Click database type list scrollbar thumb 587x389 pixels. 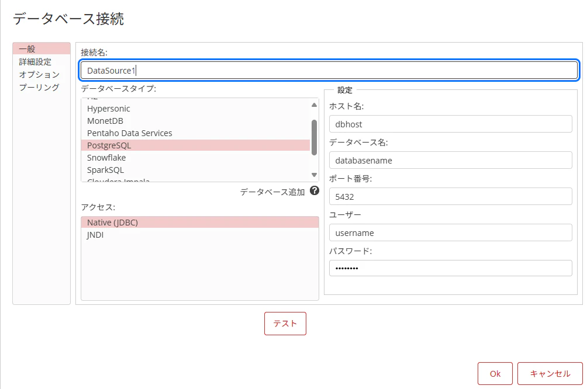click(314, 137)
